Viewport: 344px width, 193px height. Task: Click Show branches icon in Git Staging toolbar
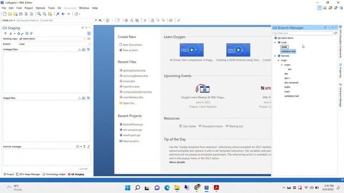click(x=31, y=33)
